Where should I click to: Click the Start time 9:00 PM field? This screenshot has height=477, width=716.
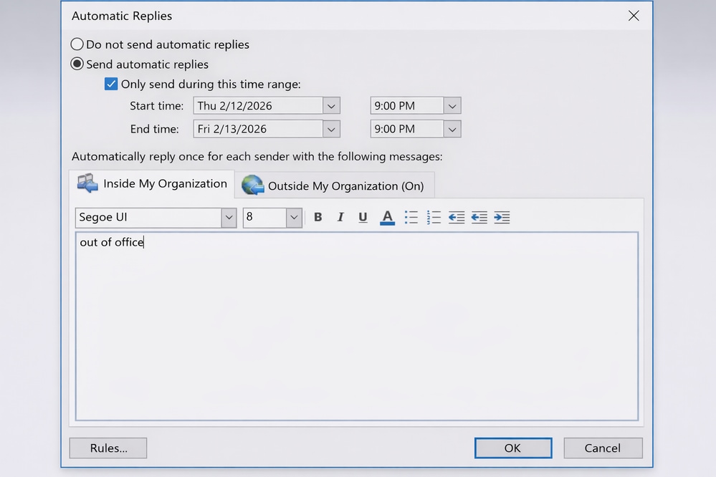pyautogui.click(x=407, y=106)
